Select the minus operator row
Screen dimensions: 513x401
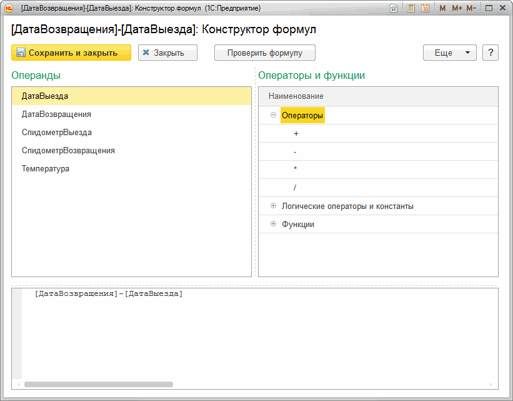(x=378, y=151)
